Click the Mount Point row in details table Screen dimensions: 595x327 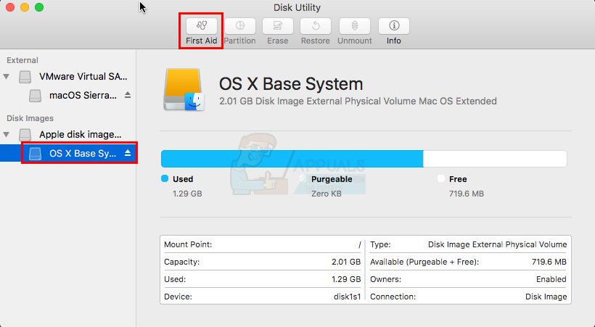(x=262, y=244)
